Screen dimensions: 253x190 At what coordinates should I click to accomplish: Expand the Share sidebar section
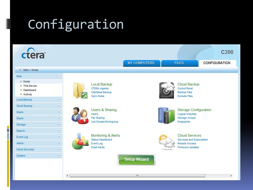pyautogui.click(x=59, y=118)
